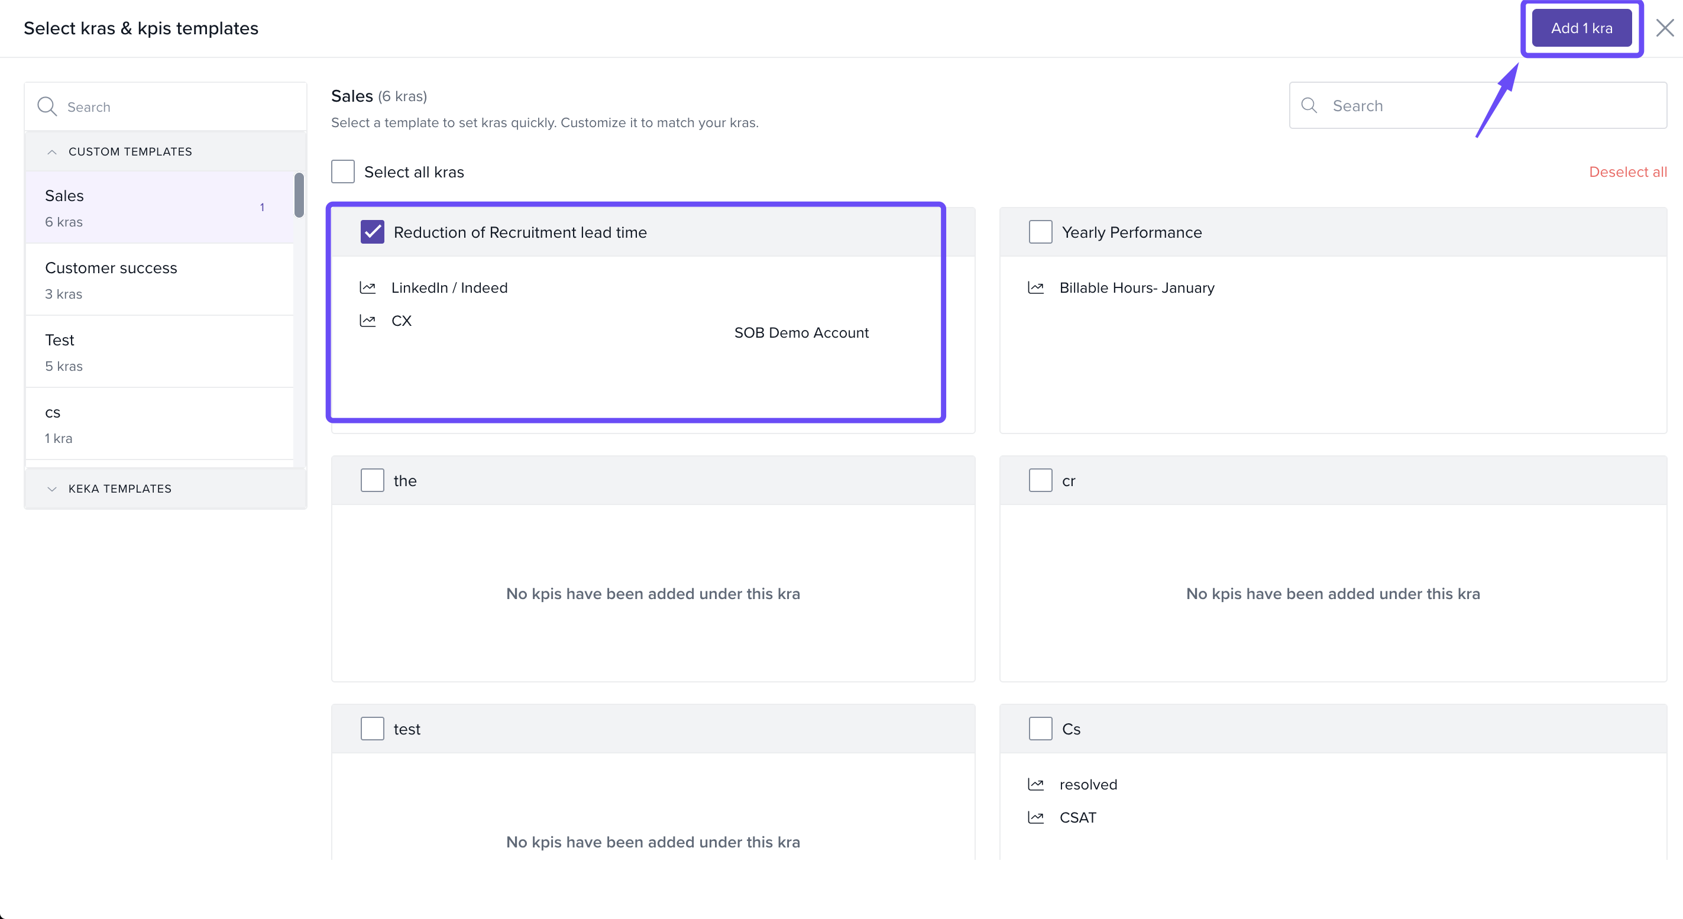Image resolution: width=1683 pixels, height=919 pixels.
Task: Click the Deselect all link
Action: (x=1627, y=171)
